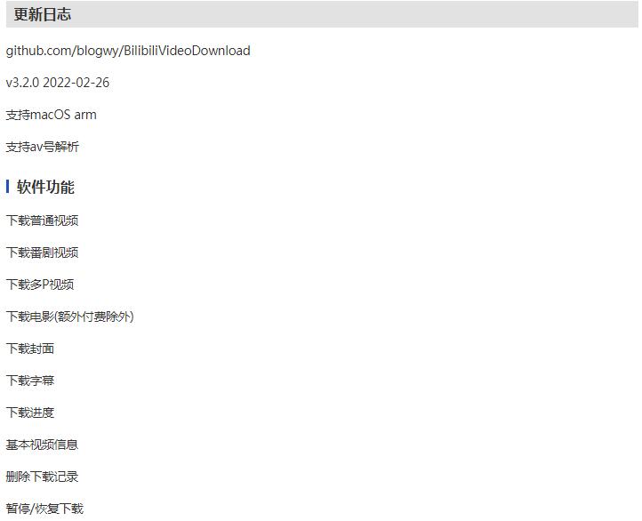The image size is (642, 521).
Task: Click the 下载电影(额外付费除外) text line
Action: pos(70,317)
